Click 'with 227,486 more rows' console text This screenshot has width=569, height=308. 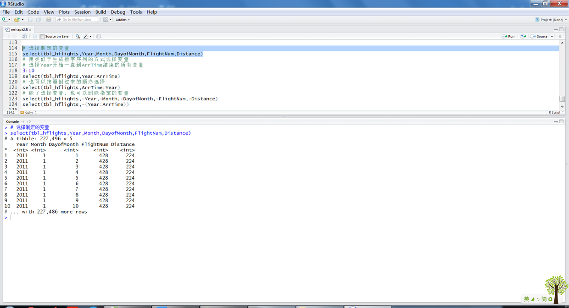(x=55, y=212)
